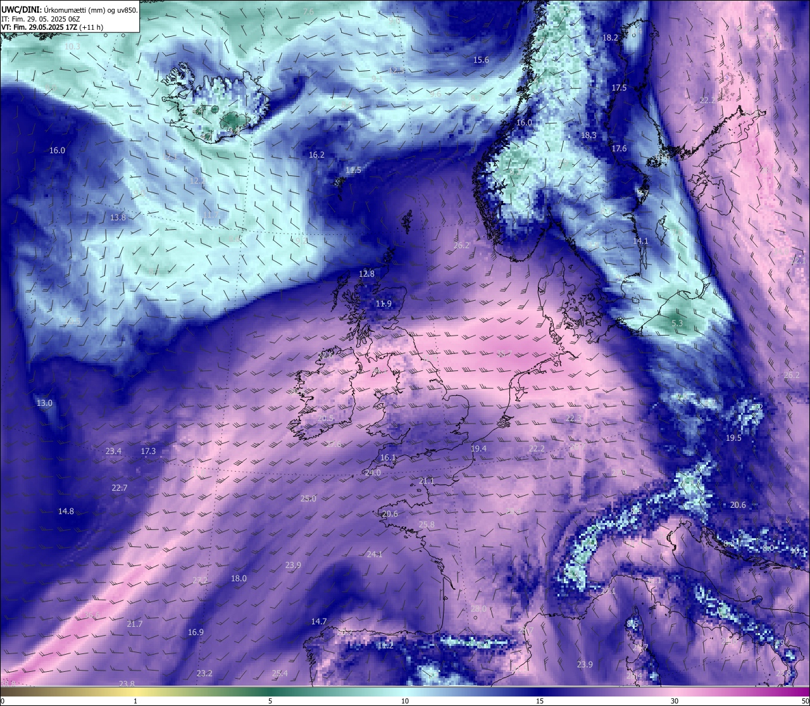
Task: Click the 11.9 value over Scotland
Action: (383, 304)
